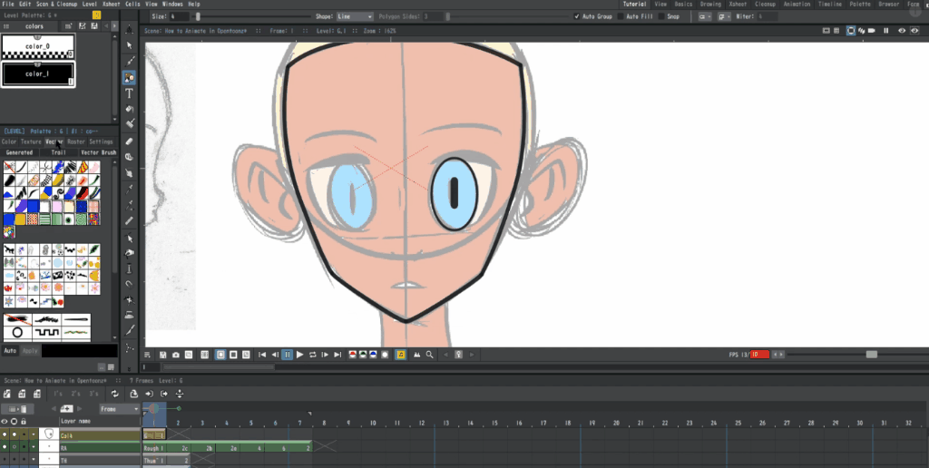Select the Brush tool in toolbar
929x468 pixels.
(x=129, y=61)
